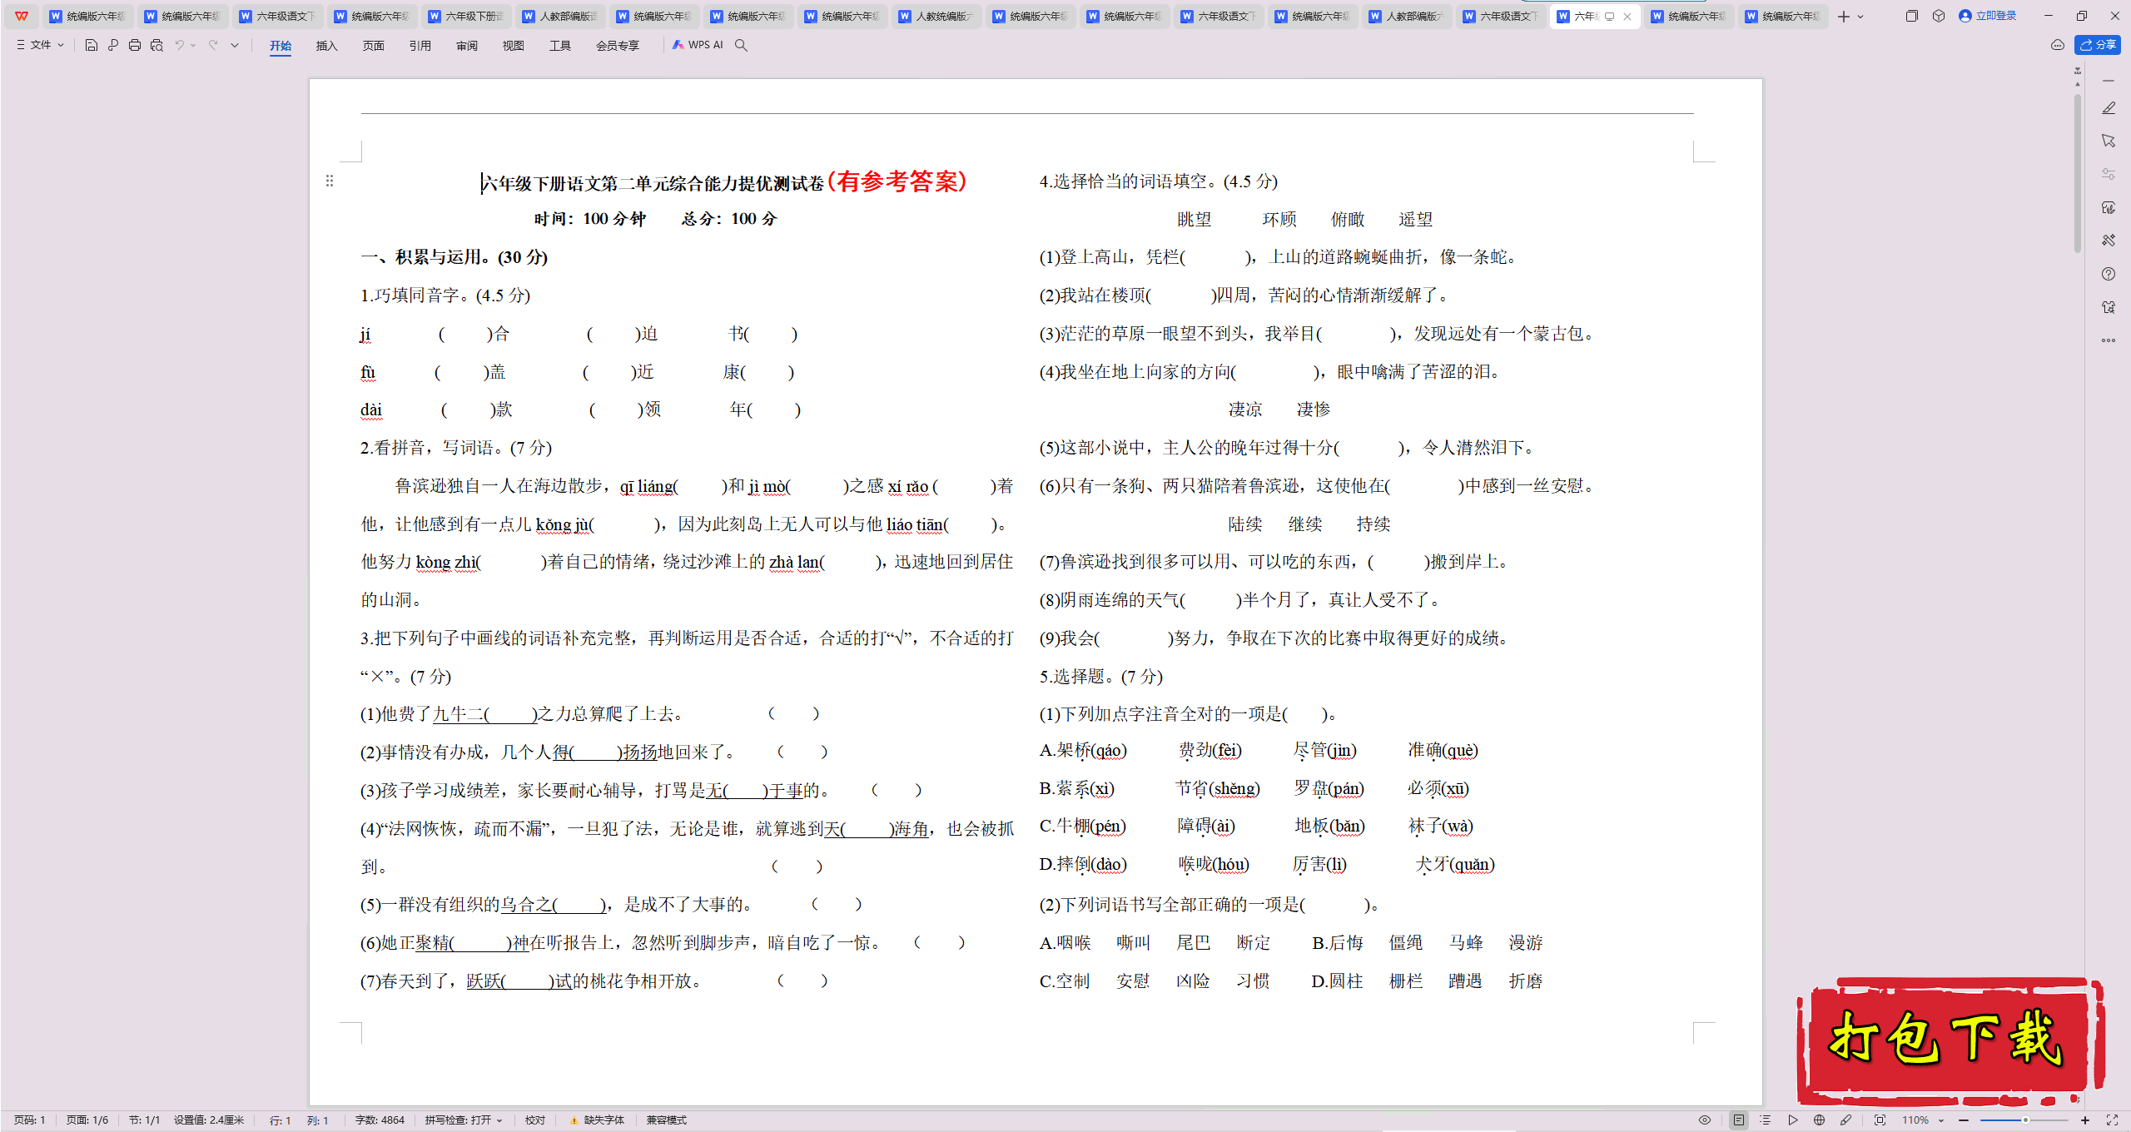The image size is (2131, 1132).
Task: Click the presentation icon on active tab
Action: pos(1610,17)
